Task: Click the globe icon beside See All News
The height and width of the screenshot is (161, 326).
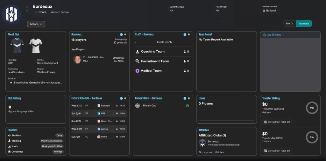Action: coord(264,35)
